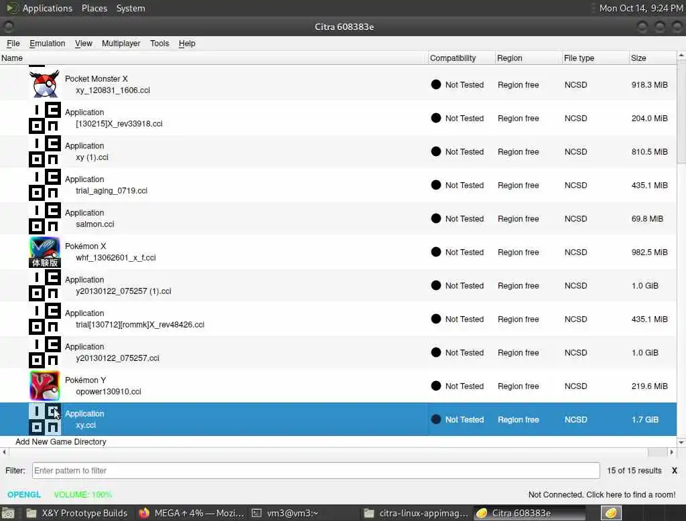The image size is (686, 521).
Task: Click the 982.5 MiB size cell
Action: 649,252
